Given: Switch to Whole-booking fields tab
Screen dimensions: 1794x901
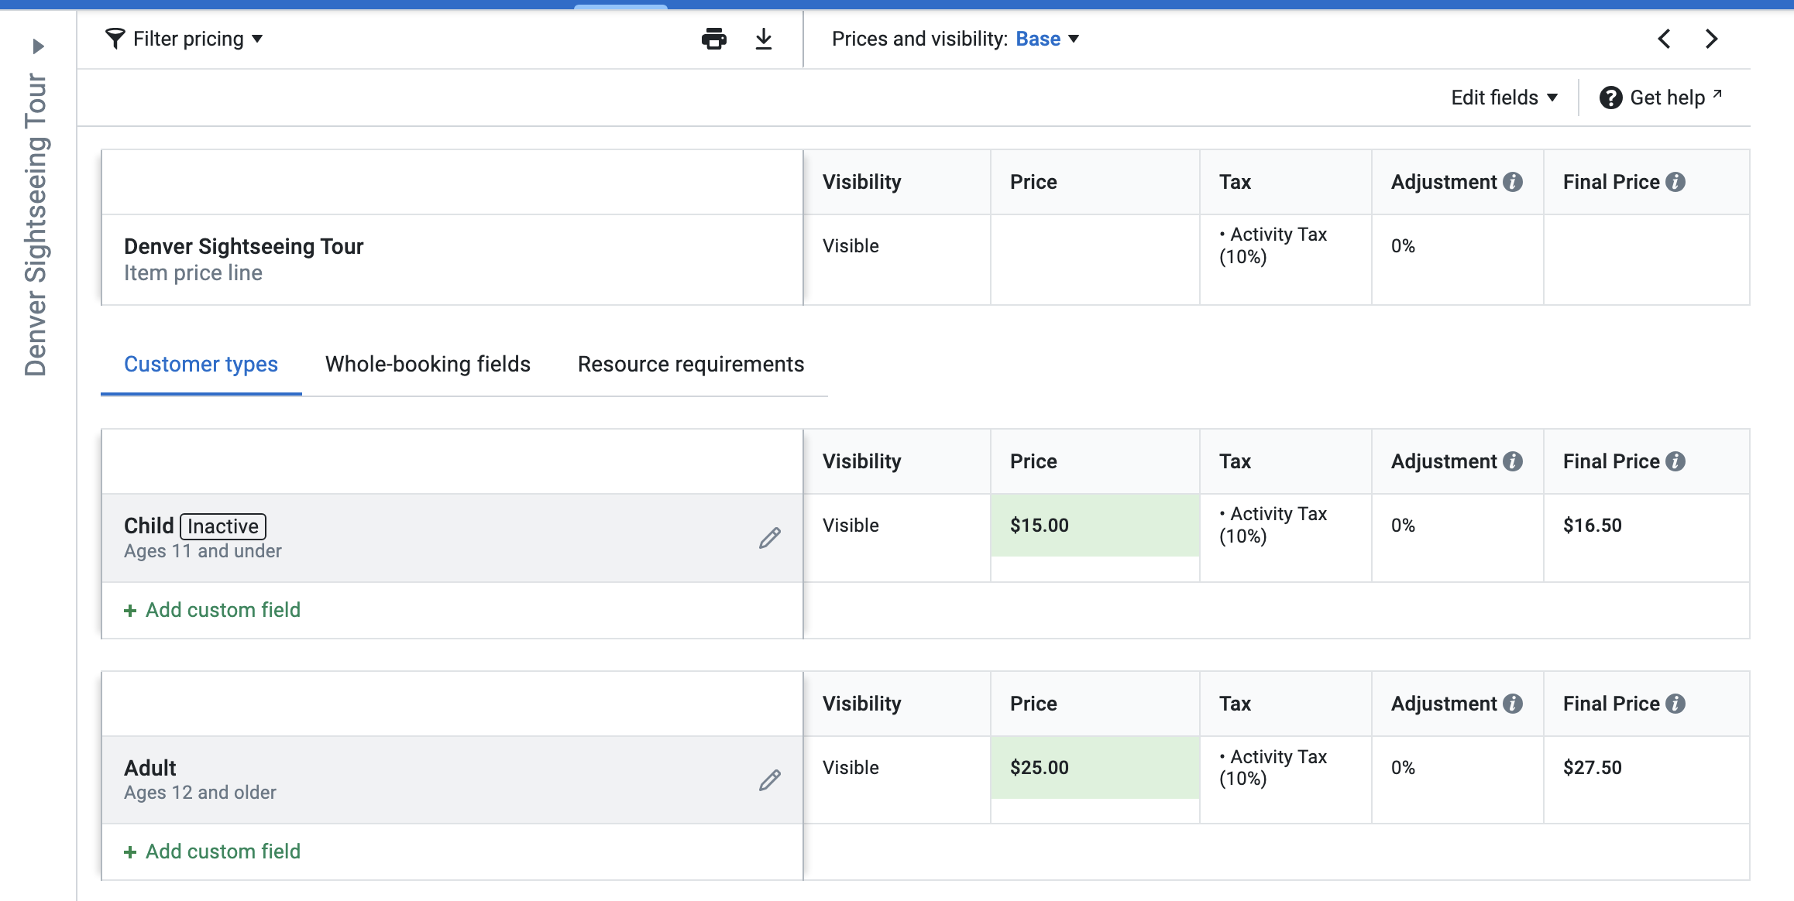Looking at the screenshot, I should coord(428,364).
